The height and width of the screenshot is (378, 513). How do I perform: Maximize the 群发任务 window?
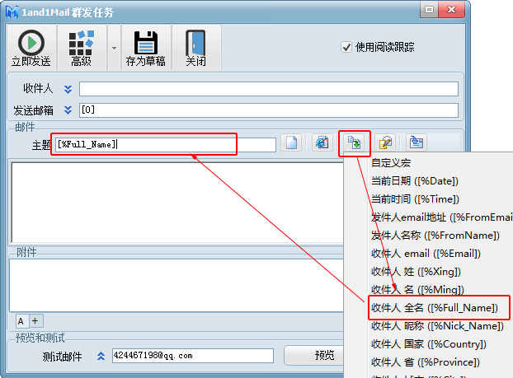[429, 10]
